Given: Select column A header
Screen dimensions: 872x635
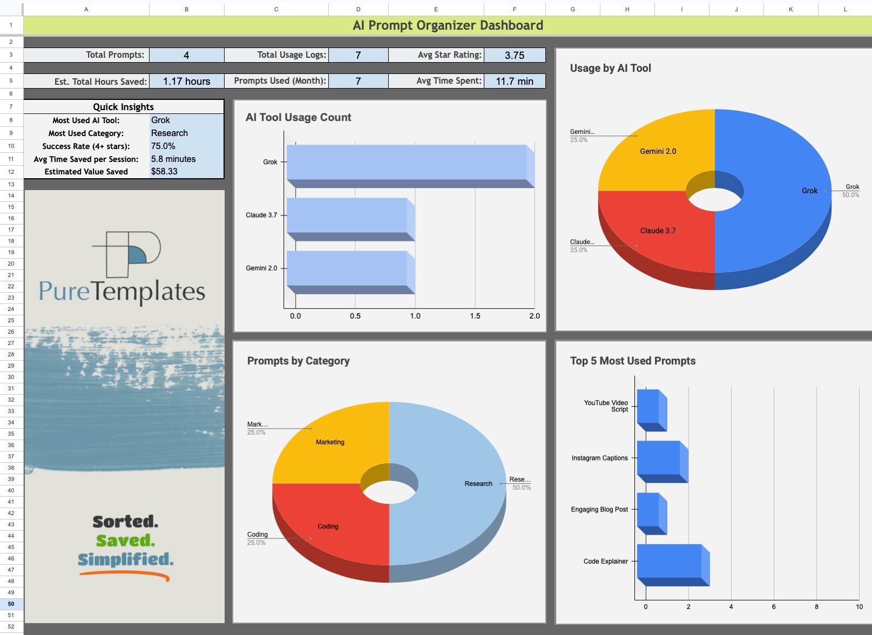Looking at the screenshot, I should click(86, 9).
